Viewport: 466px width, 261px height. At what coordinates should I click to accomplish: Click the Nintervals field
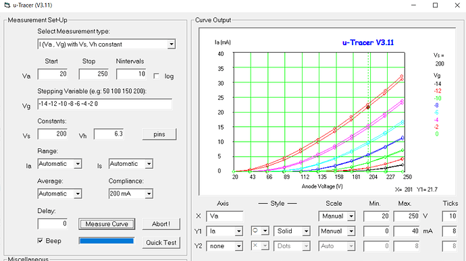pos(131,74)
